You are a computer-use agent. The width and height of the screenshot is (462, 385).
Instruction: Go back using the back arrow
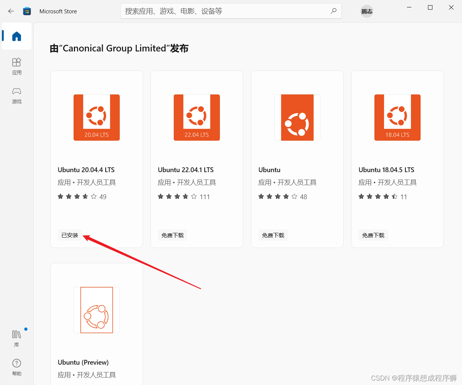point(11,11)
